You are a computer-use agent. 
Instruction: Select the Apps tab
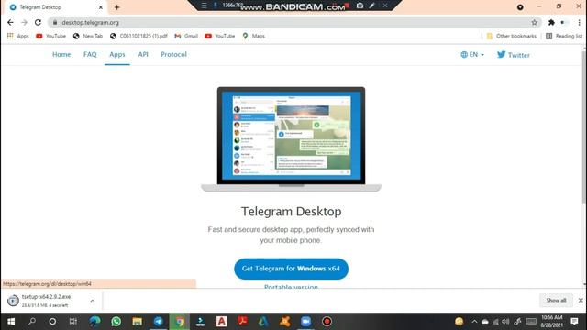click(117, 55)
